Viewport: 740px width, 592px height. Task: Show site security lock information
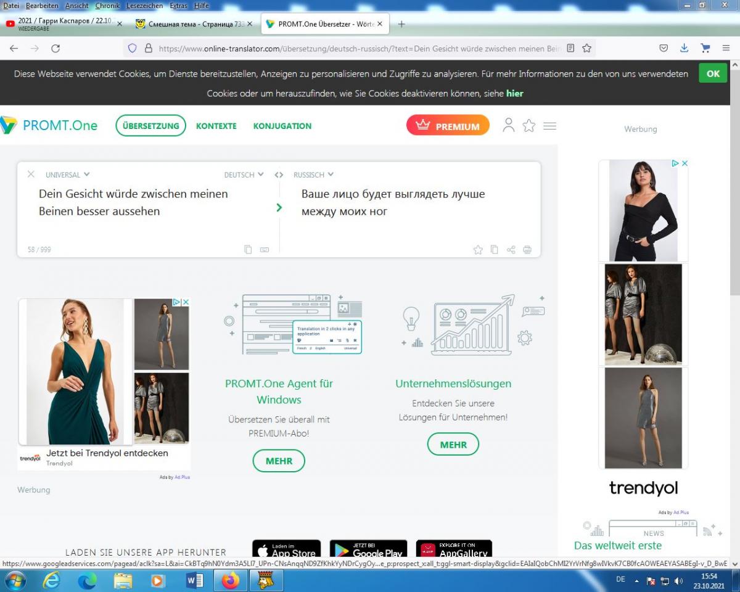(148, 48)
